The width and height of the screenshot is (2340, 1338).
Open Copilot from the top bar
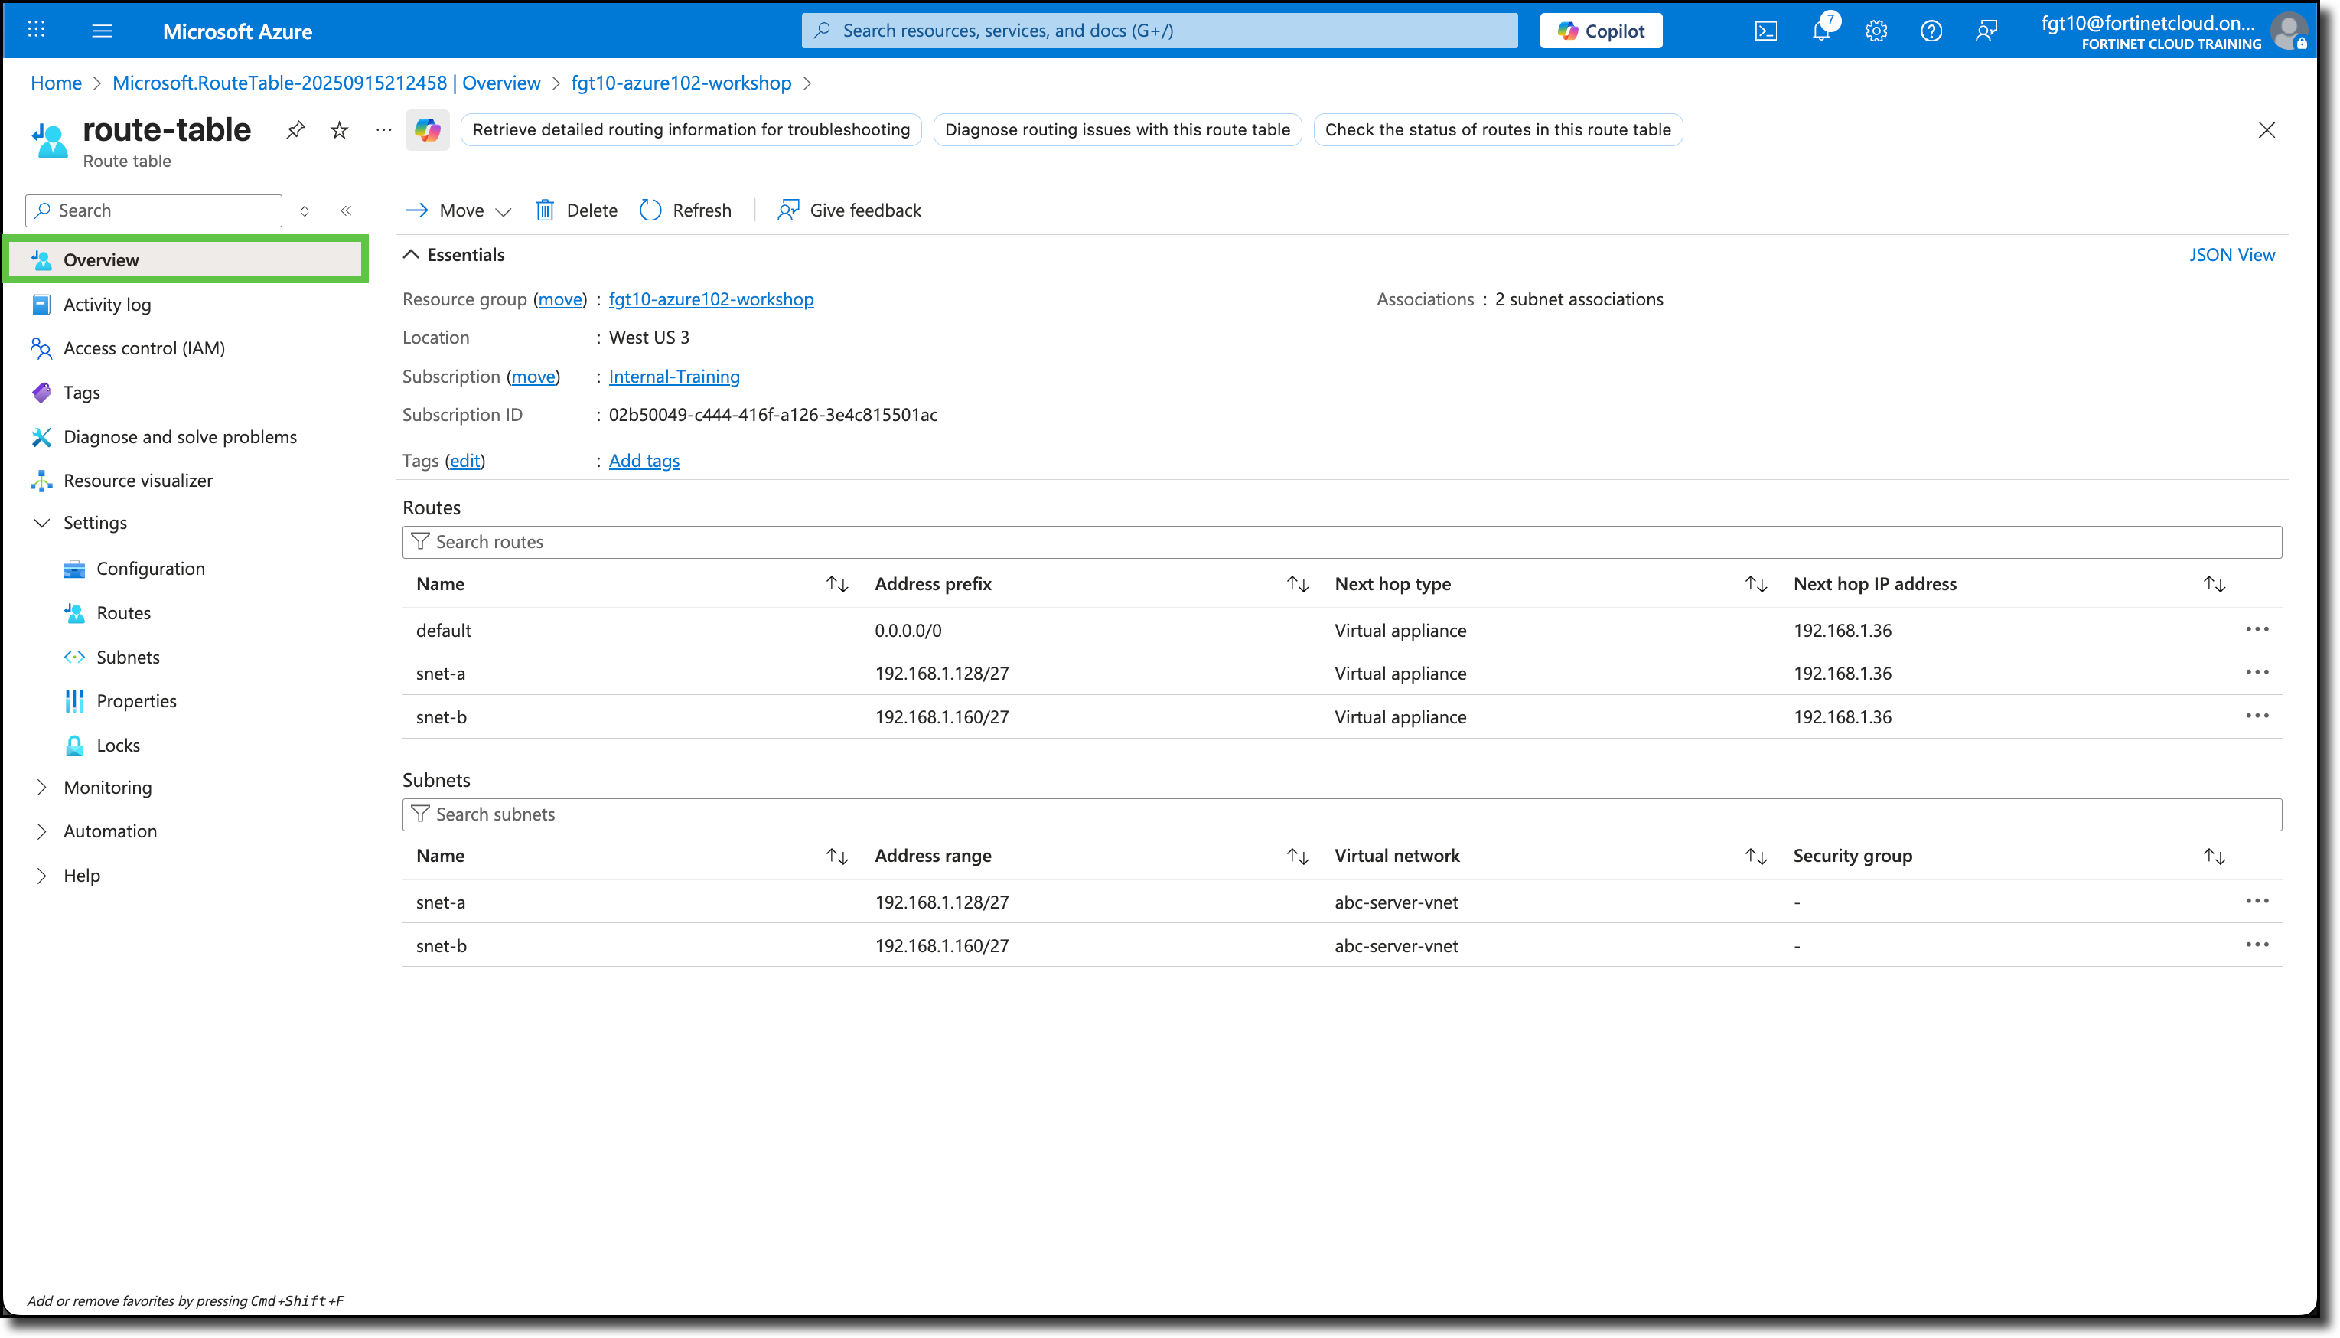click(x=1600, y=31)
